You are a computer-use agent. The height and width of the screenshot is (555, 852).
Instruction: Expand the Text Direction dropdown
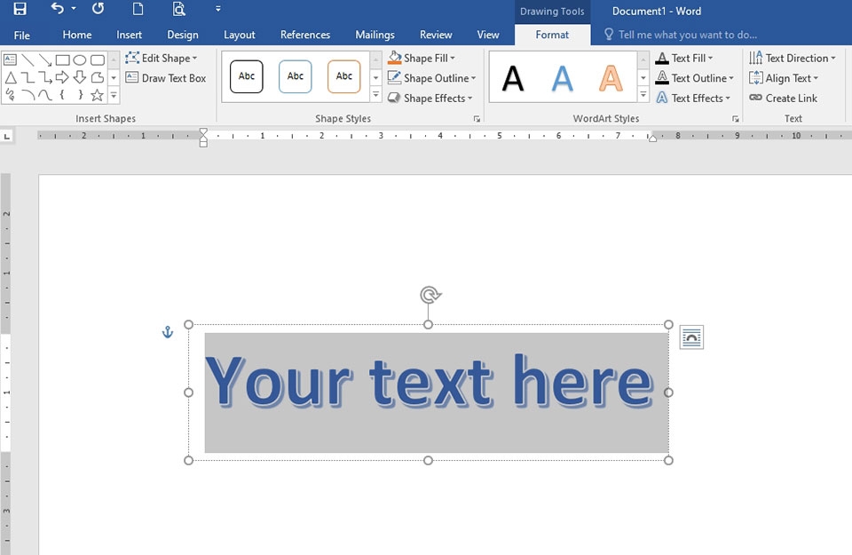click(794, 58)
